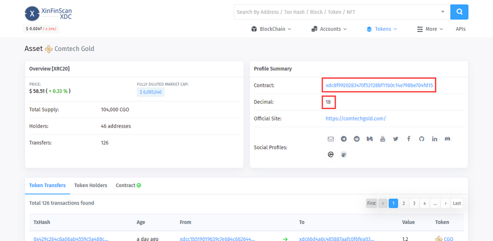Click the $ 6,085,040 market cap badge
This screenshot has height=241, width=493.
(x=151, y=92)
